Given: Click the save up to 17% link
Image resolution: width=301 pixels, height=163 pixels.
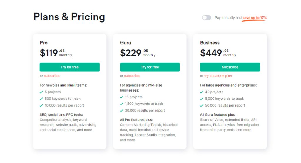Looking at the screenshot, I should point(254,18).
